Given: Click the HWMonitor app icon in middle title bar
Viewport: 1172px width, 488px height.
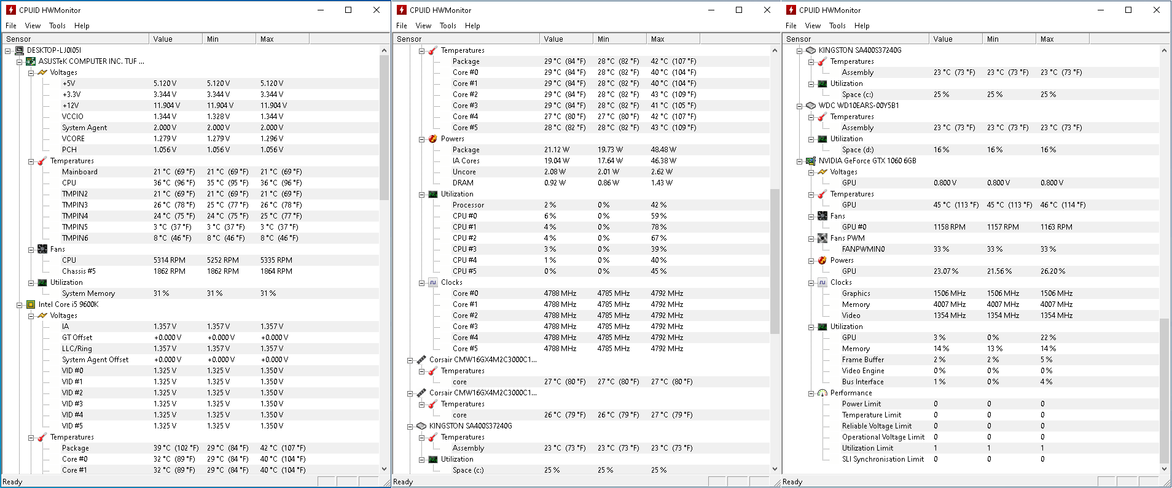Looking at the screenshot, I should coord(402,10).
